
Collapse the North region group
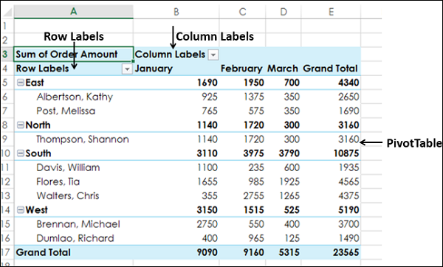pyautogui.click(x=21, y=125)
